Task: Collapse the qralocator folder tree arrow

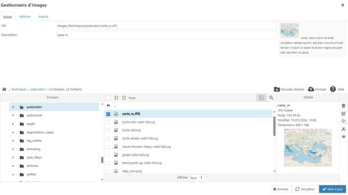Action: pyautogui.click(x=13, y=107)
